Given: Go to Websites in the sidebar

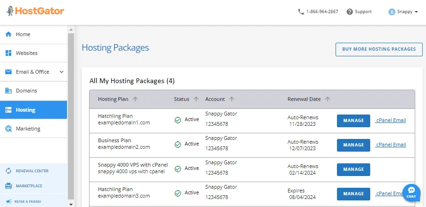Looking at the screenshot, I should (x=27, y=53).
